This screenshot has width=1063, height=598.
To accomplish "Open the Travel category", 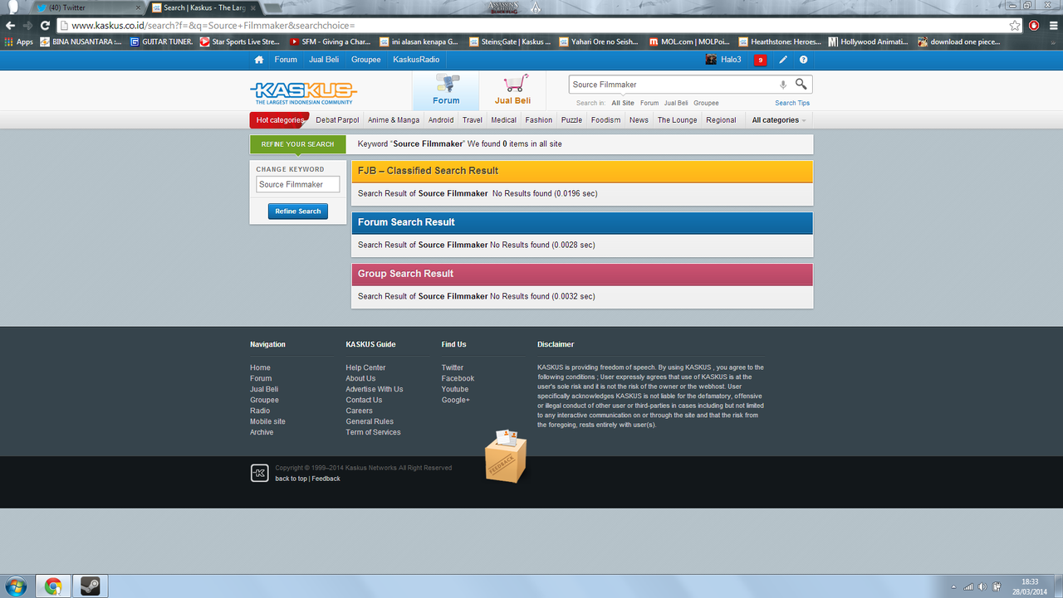I will click(473, 120).
